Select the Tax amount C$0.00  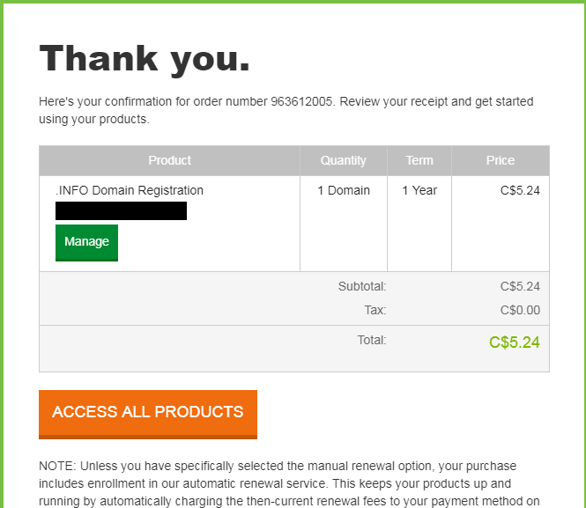(x=520, y=310)
